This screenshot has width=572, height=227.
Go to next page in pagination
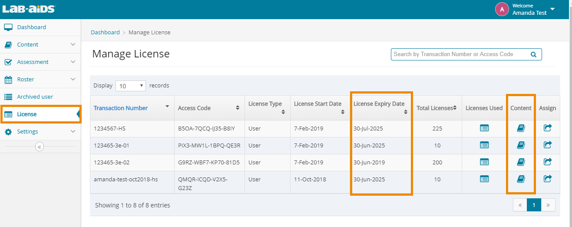pyautogui.click(x=548, y=205)
